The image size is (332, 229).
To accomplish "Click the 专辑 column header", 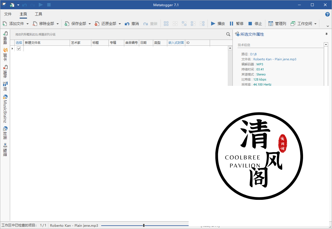I will click(116, 43).
